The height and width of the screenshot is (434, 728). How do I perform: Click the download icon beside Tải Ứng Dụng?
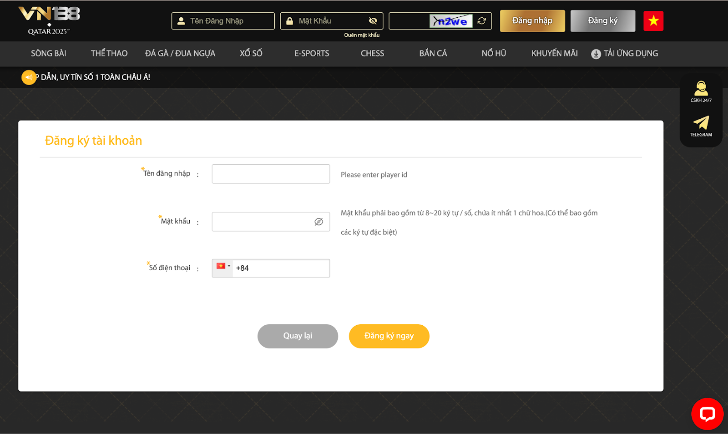pyautogui.click(x=596, y=54)
